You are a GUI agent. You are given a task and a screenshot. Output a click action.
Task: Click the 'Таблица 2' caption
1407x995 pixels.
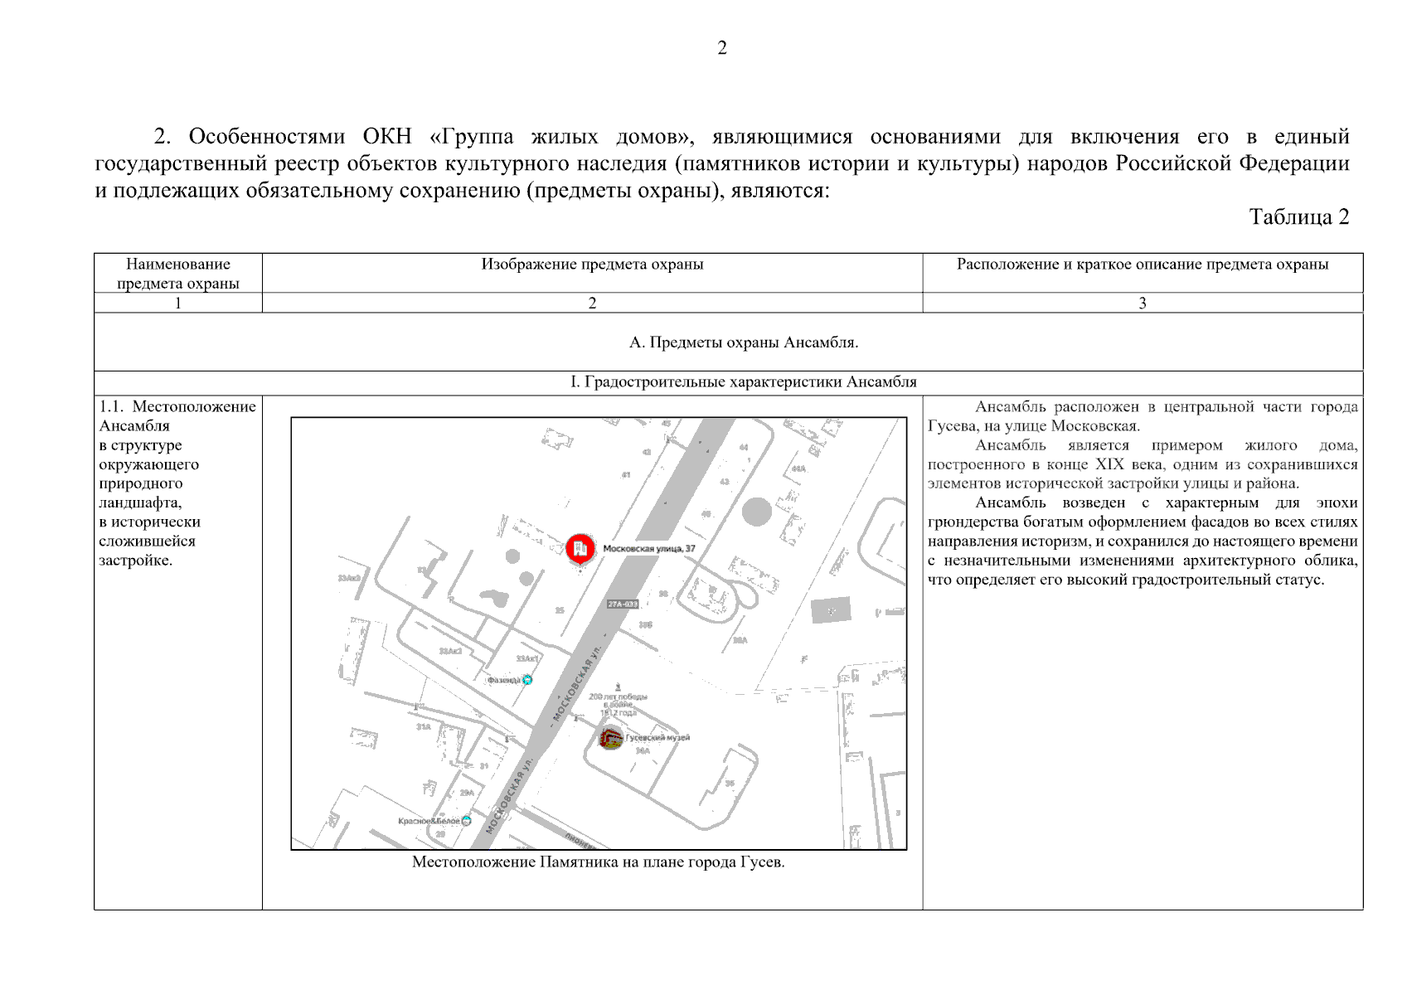point(1299,217)
